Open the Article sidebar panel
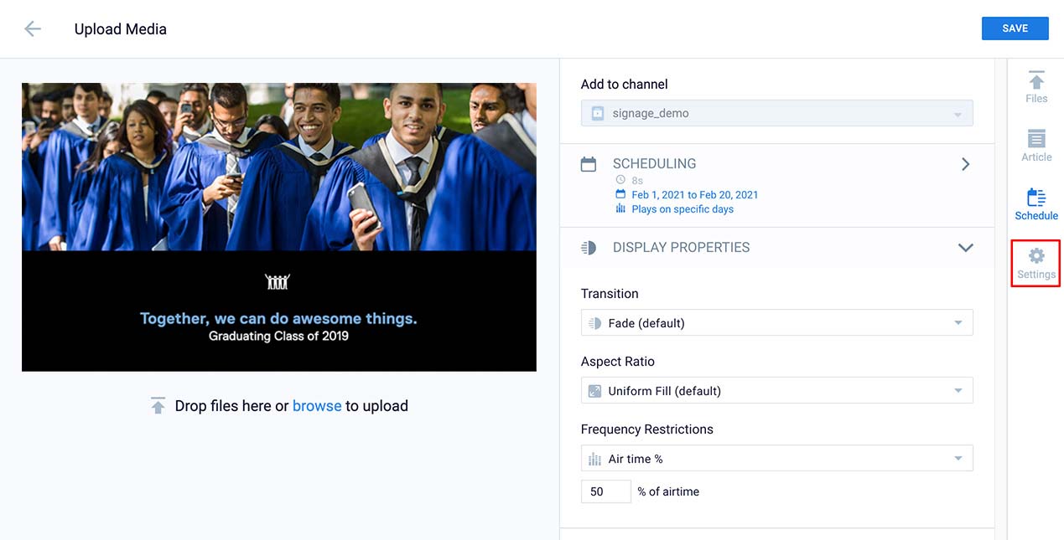This screenshot has width=1064, height=540. coord(1036,146)
